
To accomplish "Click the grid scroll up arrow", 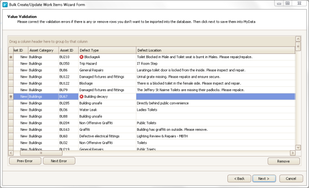I will pyautogui.click(x=298, y=39).
